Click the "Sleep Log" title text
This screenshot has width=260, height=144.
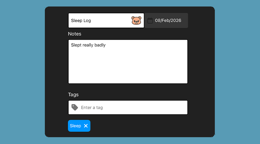(81, 20)
